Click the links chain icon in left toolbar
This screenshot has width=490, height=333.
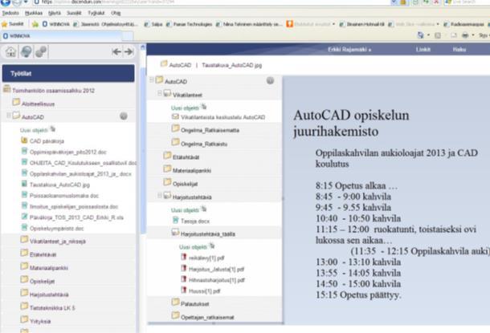coord(41,51)
